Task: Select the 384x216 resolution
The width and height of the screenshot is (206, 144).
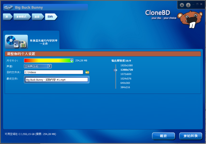Action: [125, 87]
